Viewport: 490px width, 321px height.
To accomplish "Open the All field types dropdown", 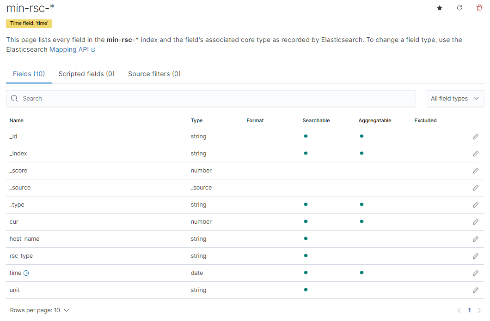I will pos(455,99).
